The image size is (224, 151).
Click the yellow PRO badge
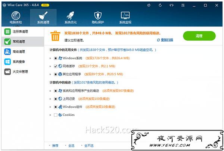[45, 5]
